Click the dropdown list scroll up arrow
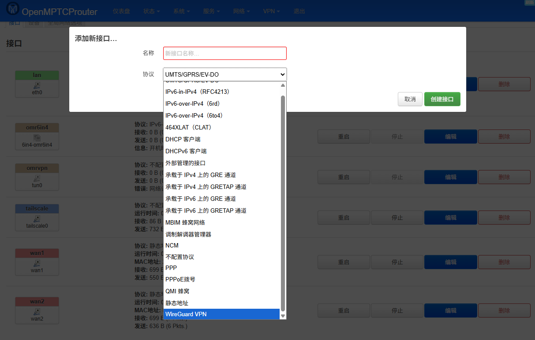535x340 pixels. (x=283, y=85)
